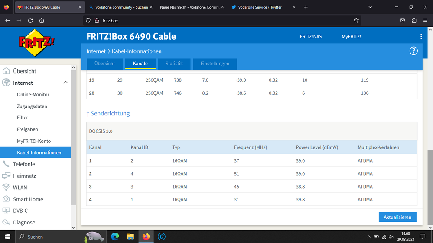The height and width of the screenshot is (243, 433).
Task: Open the three-dot options menu
Action: coord(421,36)
